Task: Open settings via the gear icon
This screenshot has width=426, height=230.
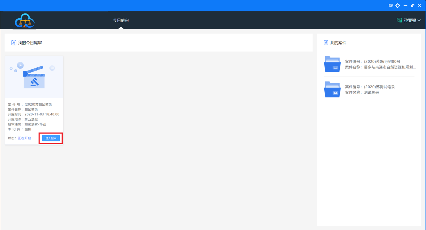Action: tap(398, 6)
